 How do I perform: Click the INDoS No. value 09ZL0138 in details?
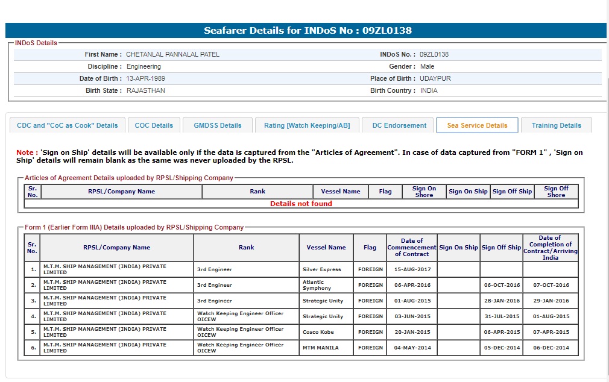(x=434, y=54)
